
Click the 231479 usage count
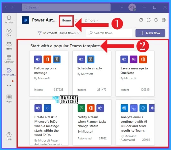point(102,90)
